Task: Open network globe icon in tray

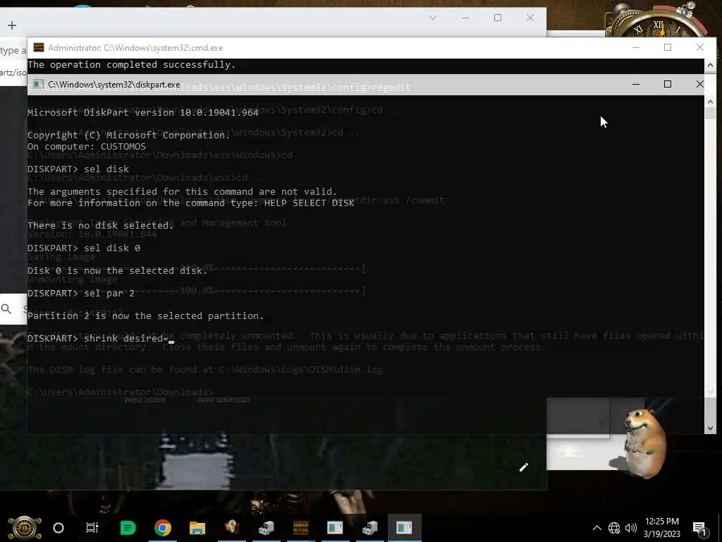Action: 614,528
